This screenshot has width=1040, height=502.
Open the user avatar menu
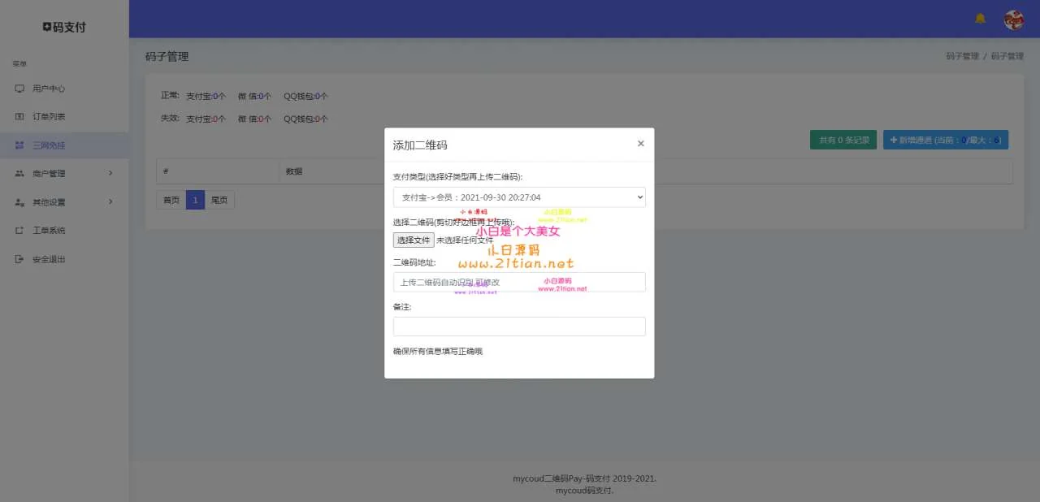coord(1013,19)
